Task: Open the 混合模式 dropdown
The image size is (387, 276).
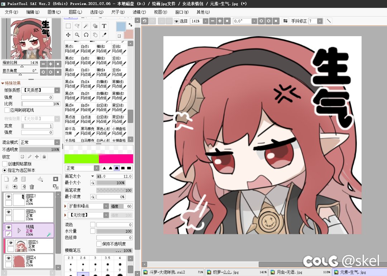Action: pyautogui.click(x=57, y=142)
